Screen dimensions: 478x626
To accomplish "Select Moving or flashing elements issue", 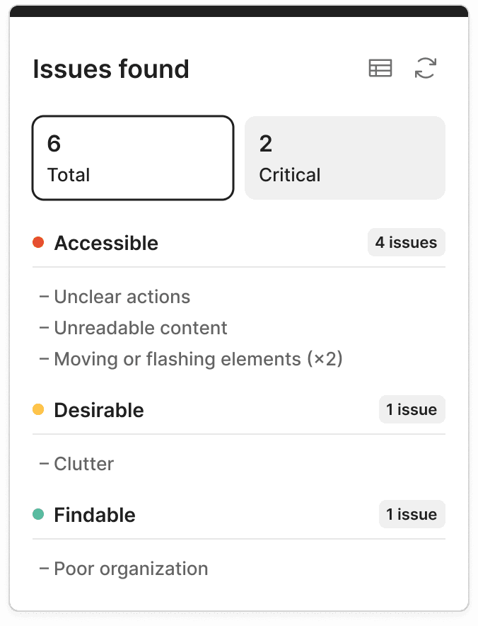I will pyautogui.click(x=198, y=359).
